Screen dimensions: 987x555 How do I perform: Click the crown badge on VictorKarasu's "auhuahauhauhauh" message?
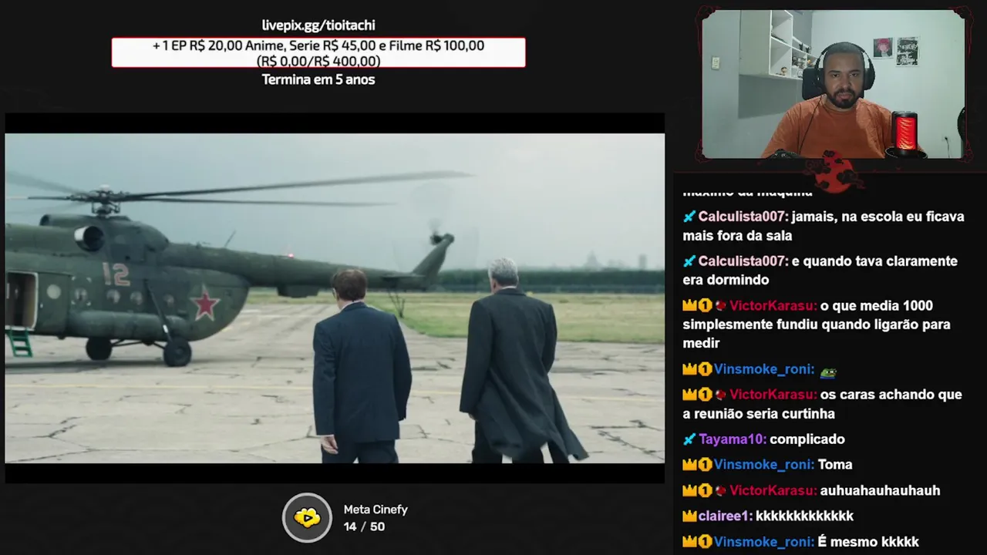tap(689, 490)
